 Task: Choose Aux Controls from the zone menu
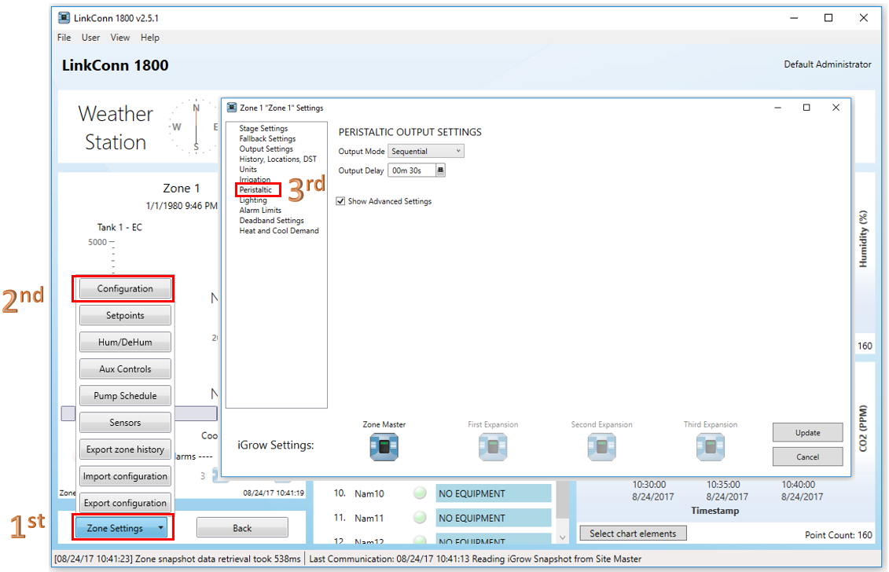[125, 369]
